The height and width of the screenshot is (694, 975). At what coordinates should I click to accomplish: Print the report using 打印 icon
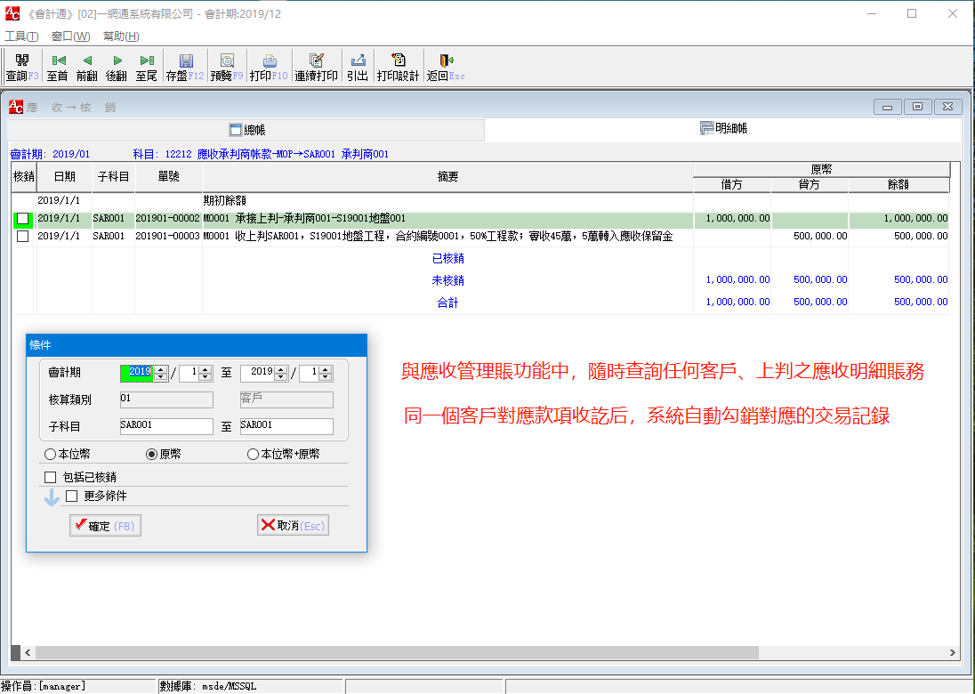pyautogui.click(x=270, y=64)
